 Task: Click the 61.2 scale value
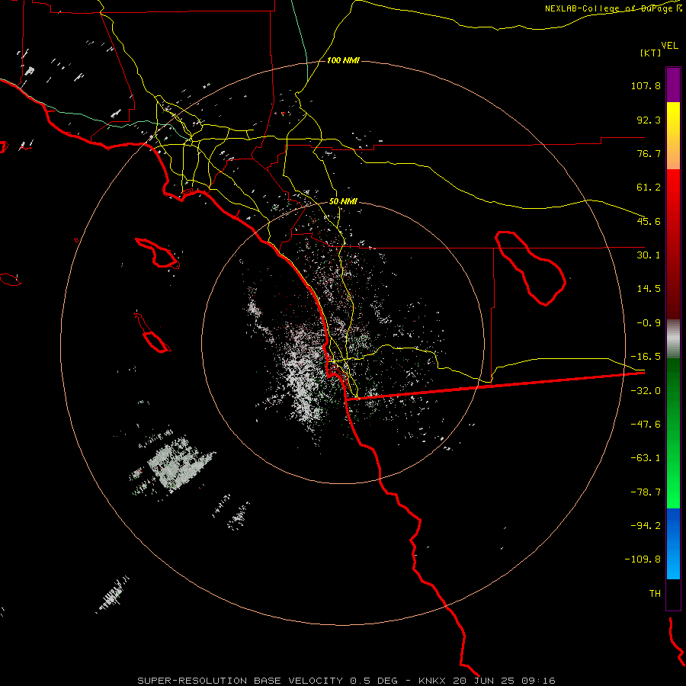pyautogui.click(x=649, y=188)
